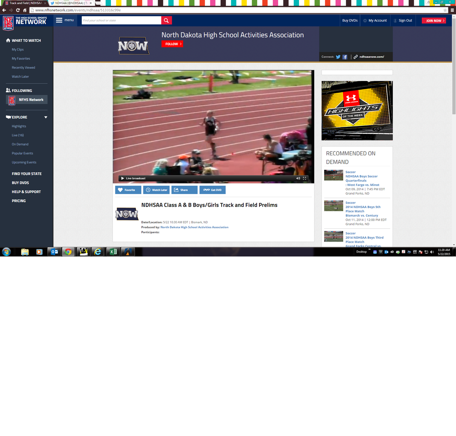
Task: Open Excel from the taskbar
Action: 113,252
